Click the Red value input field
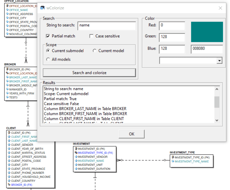 tap(172, 26)
